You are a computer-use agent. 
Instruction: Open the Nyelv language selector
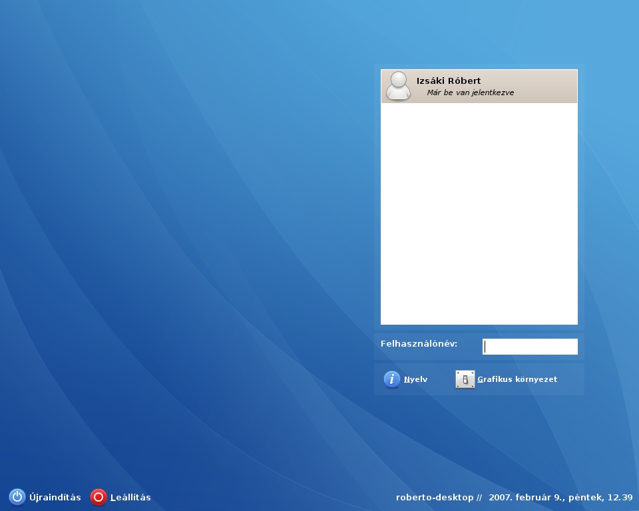click(x=415, y=379)
